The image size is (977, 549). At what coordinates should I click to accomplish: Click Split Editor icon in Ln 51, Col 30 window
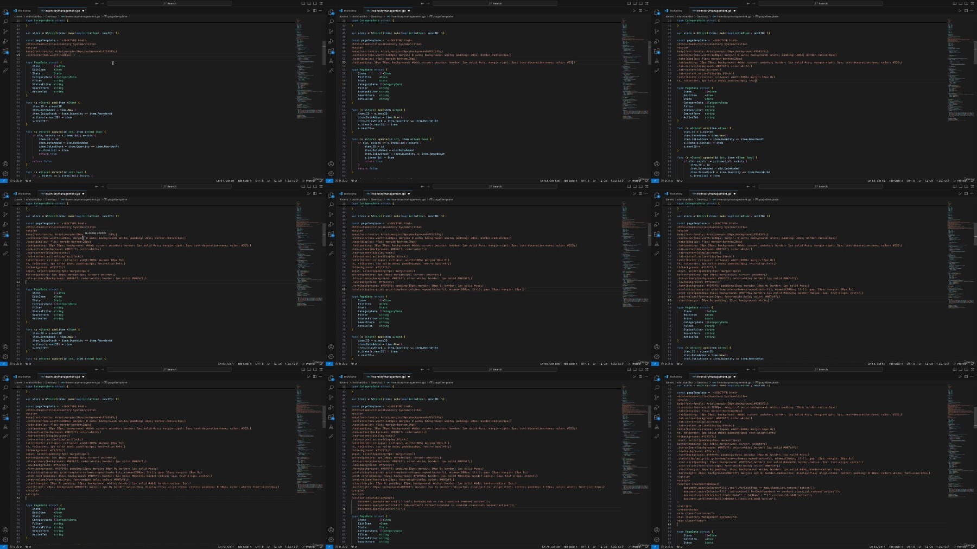314,10
